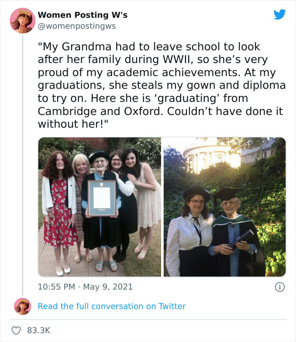Screen dimensions: 296x342
Task: Open the tweet info circle icon
Action: (280, 287)
